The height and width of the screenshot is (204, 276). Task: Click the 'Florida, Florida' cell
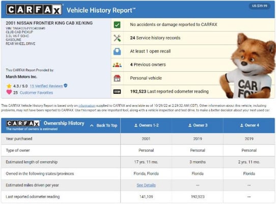coord(146,174)
